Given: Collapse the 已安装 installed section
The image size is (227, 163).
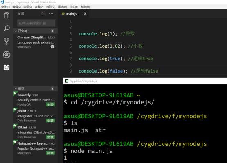Looking at the screenshot, I should [36, 31].
